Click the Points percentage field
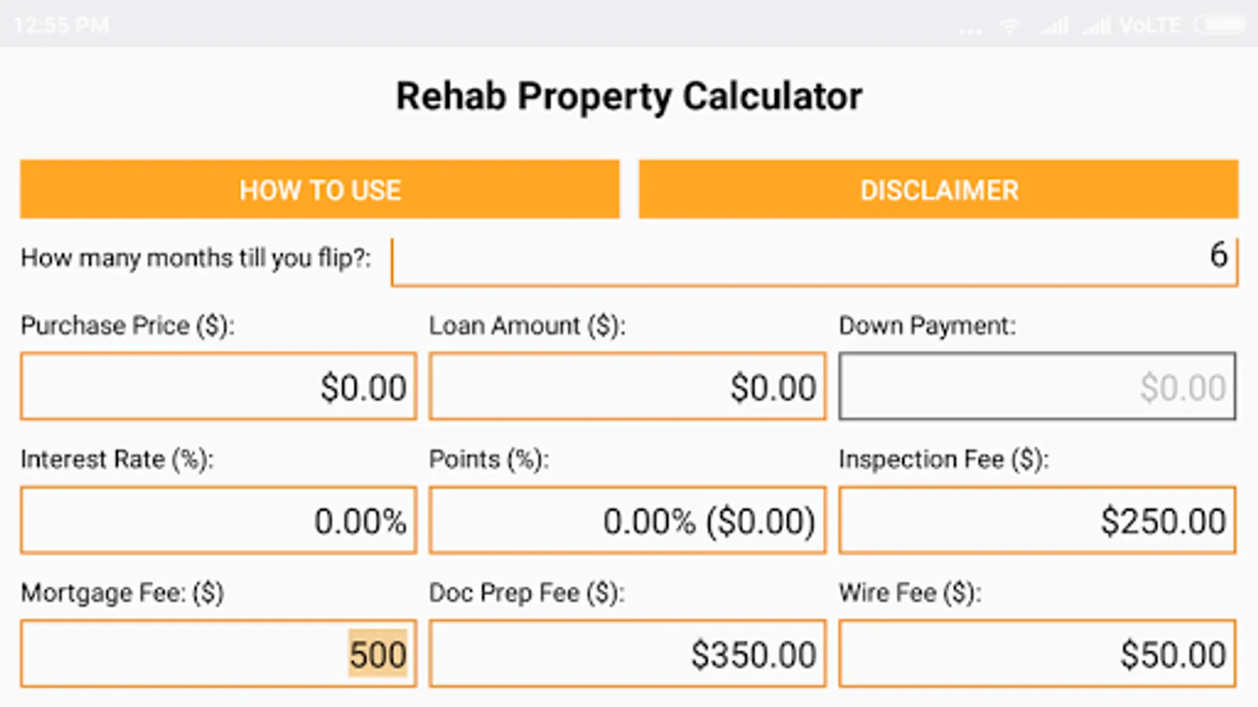Screen dimensions: 1258x707 [627, 520]
